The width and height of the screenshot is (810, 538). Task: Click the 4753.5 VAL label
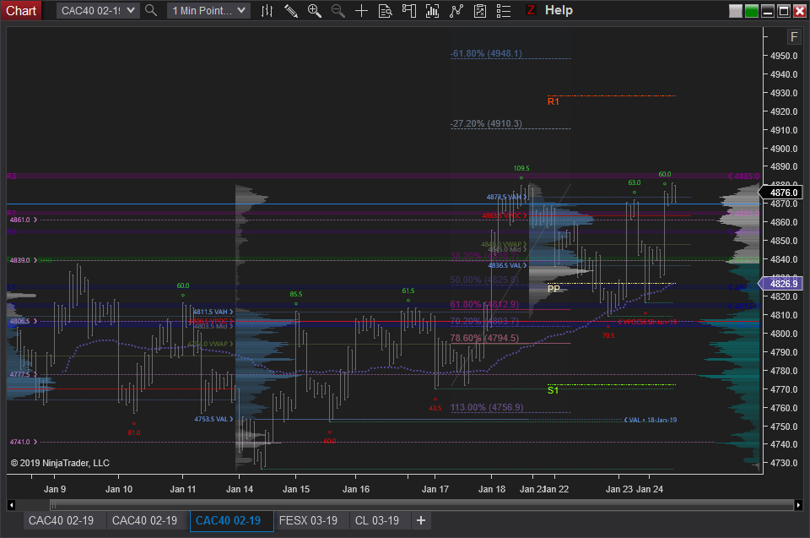coord(213,419)
